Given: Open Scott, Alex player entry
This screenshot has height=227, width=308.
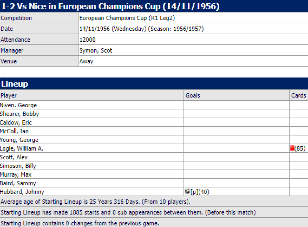Looking at the screenshot, I should [14, 157].
